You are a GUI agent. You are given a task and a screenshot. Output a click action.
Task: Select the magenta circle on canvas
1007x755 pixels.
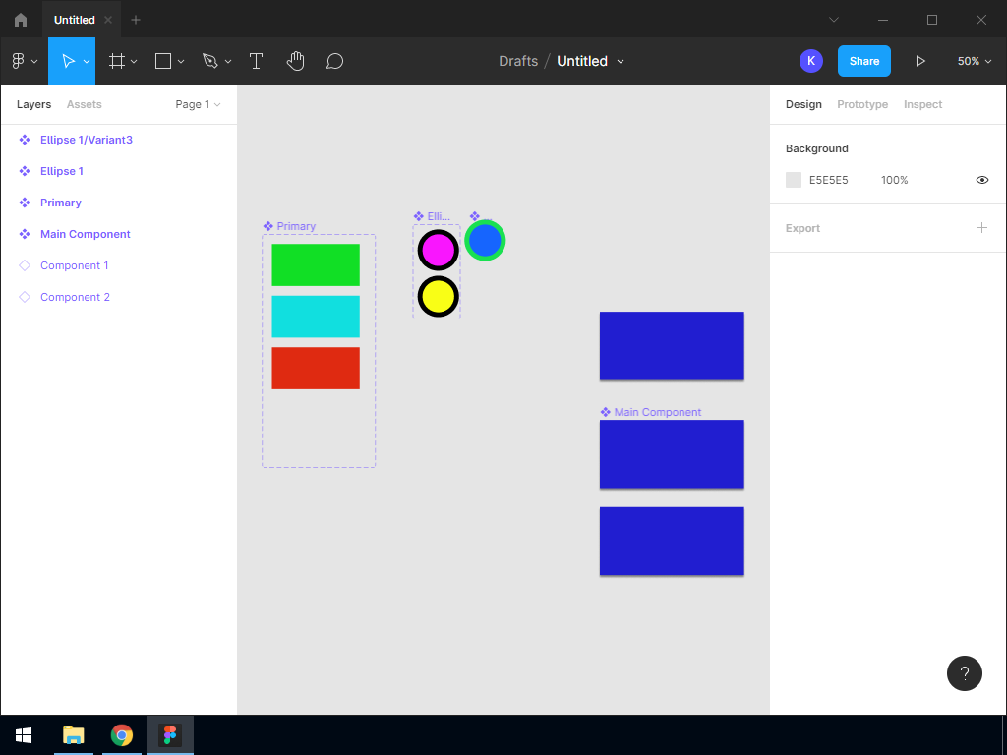point(438,250)
